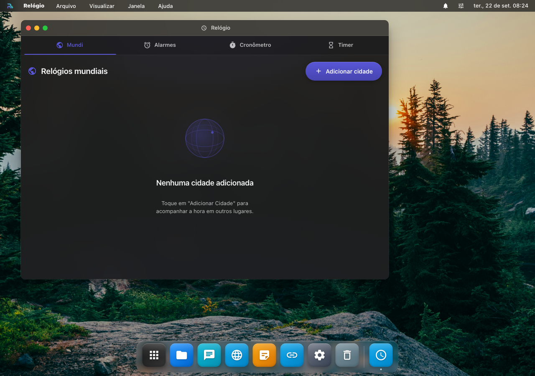
Task: Open the trash in dock
Action: (347, 355)
